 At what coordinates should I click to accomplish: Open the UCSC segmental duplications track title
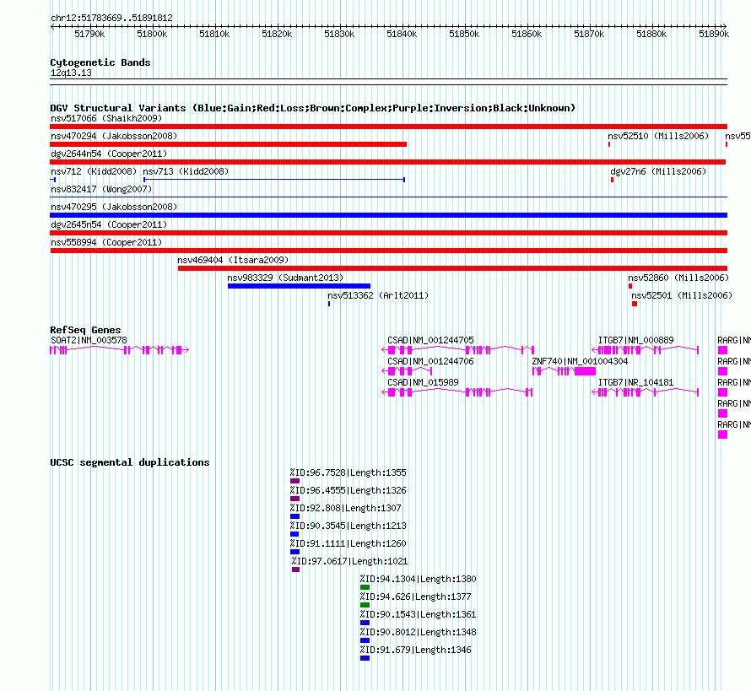coord(130,462)
